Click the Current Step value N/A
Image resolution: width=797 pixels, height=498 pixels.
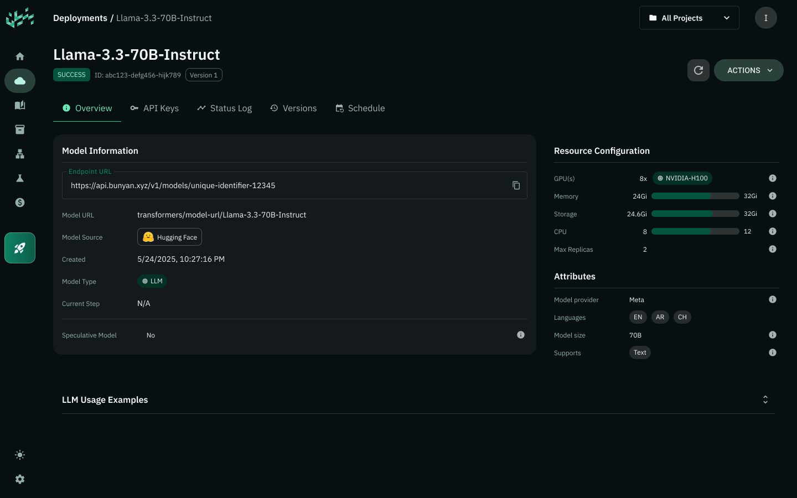[x=144, y=303]
